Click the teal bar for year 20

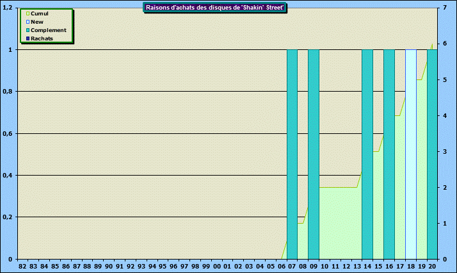click(432, 154)
